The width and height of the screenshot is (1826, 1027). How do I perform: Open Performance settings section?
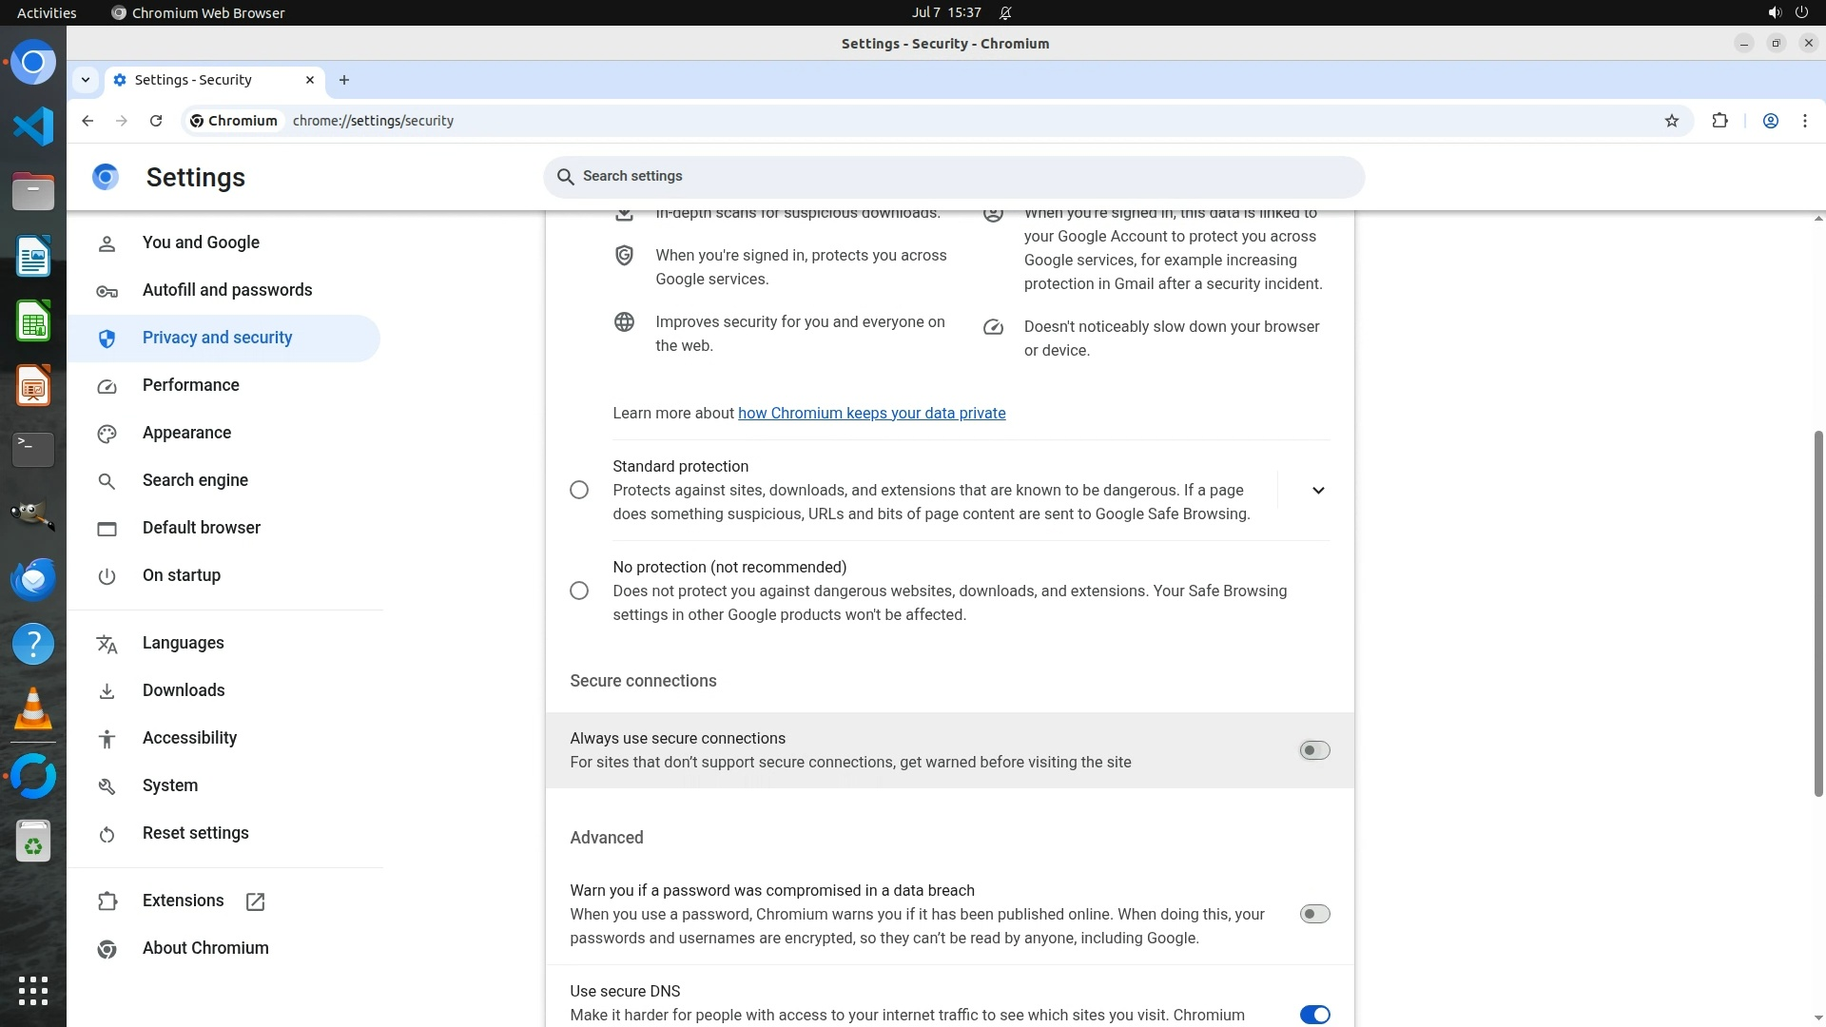(190, 385)
